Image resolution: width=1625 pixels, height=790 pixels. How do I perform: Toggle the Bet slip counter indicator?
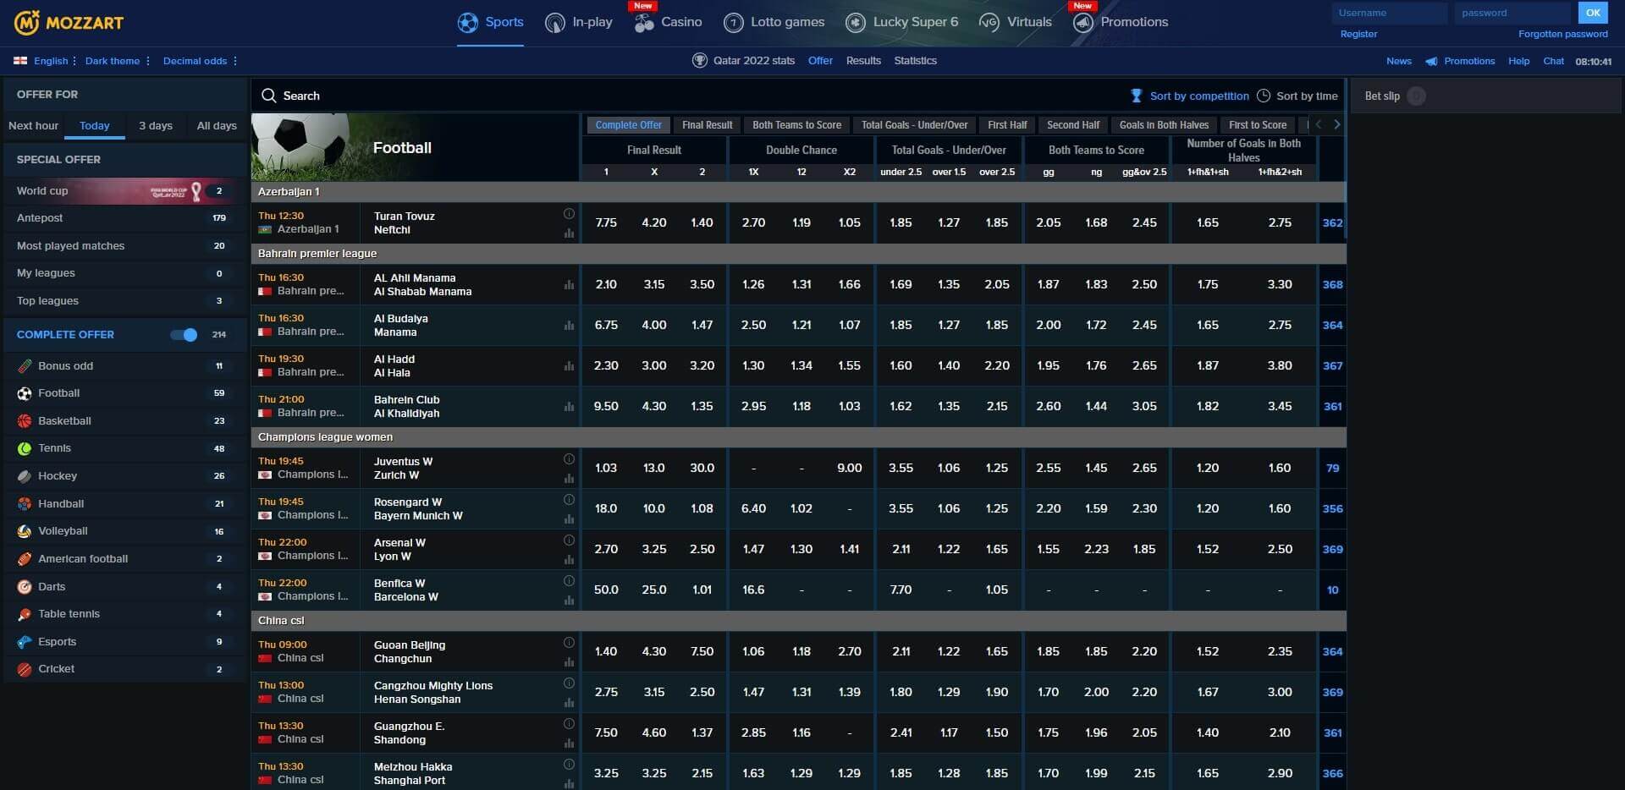click(x=1416, y=96)
